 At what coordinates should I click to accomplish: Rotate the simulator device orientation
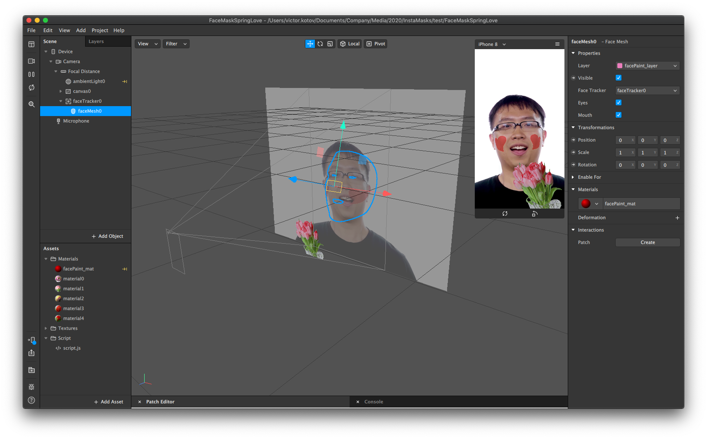[x=535, y=214]
